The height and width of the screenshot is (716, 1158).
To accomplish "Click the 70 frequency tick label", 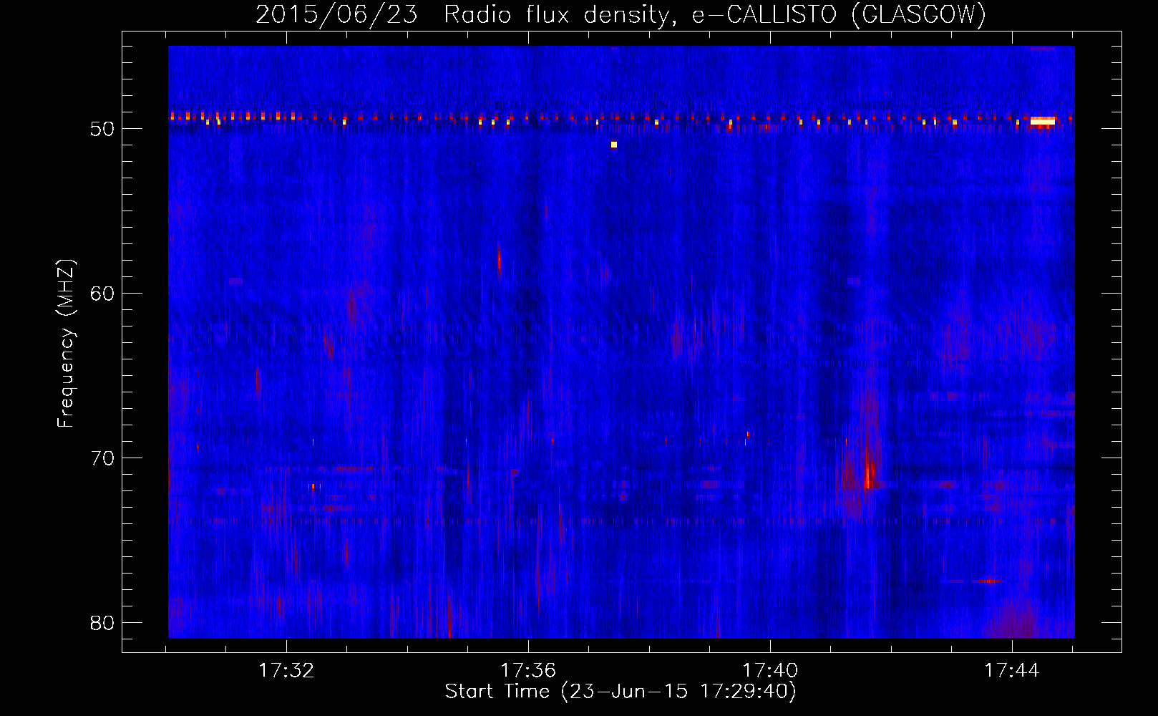I will point(102,458).
